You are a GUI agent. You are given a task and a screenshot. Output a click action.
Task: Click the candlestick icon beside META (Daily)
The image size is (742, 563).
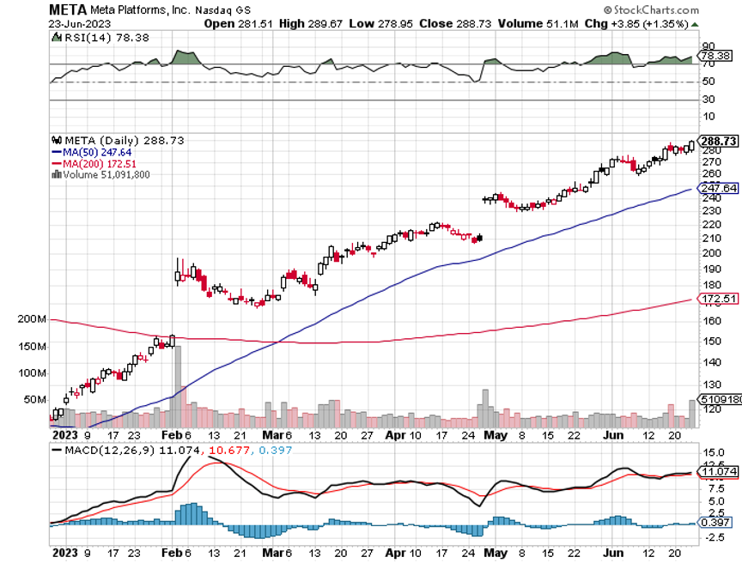(x=57, y=141)
